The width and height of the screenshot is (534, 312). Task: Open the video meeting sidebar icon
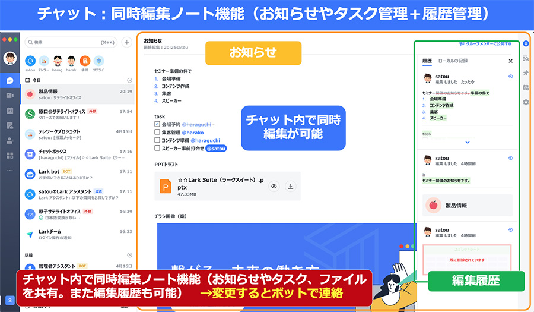10,96
